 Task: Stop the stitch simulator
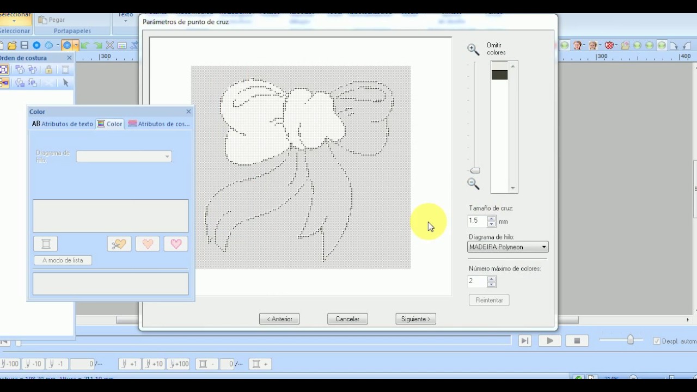click(577, 341)
